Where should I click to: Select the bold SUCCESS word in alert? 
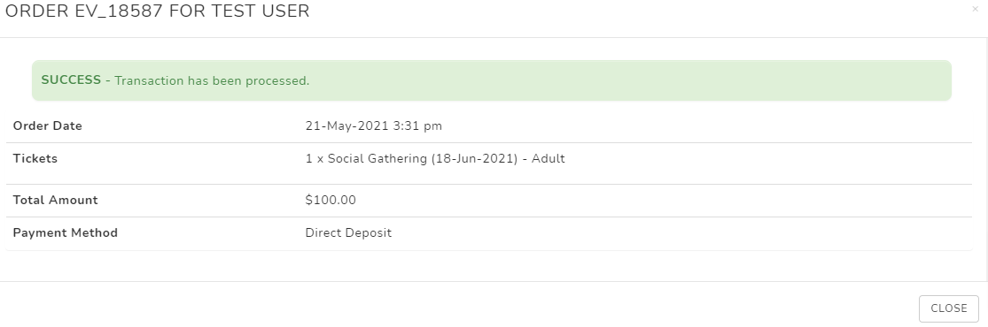point(71,80)
